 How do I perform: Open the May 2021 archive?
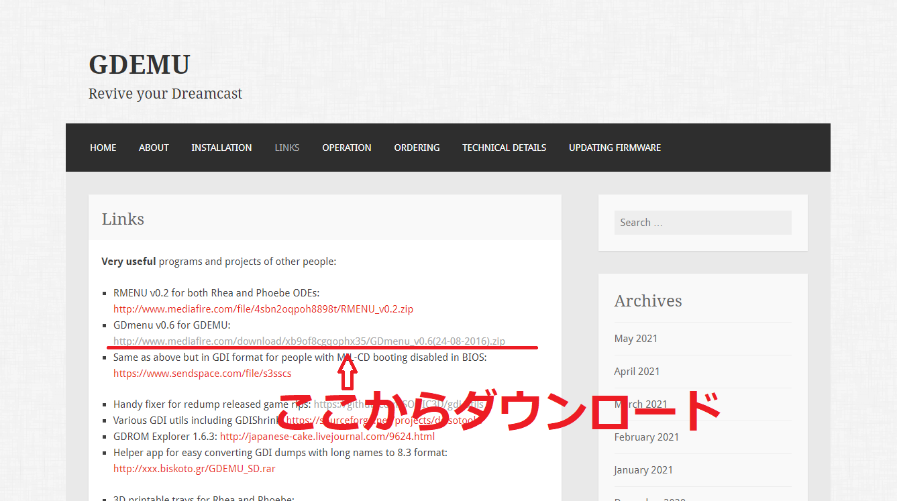(x=635, y=338)
